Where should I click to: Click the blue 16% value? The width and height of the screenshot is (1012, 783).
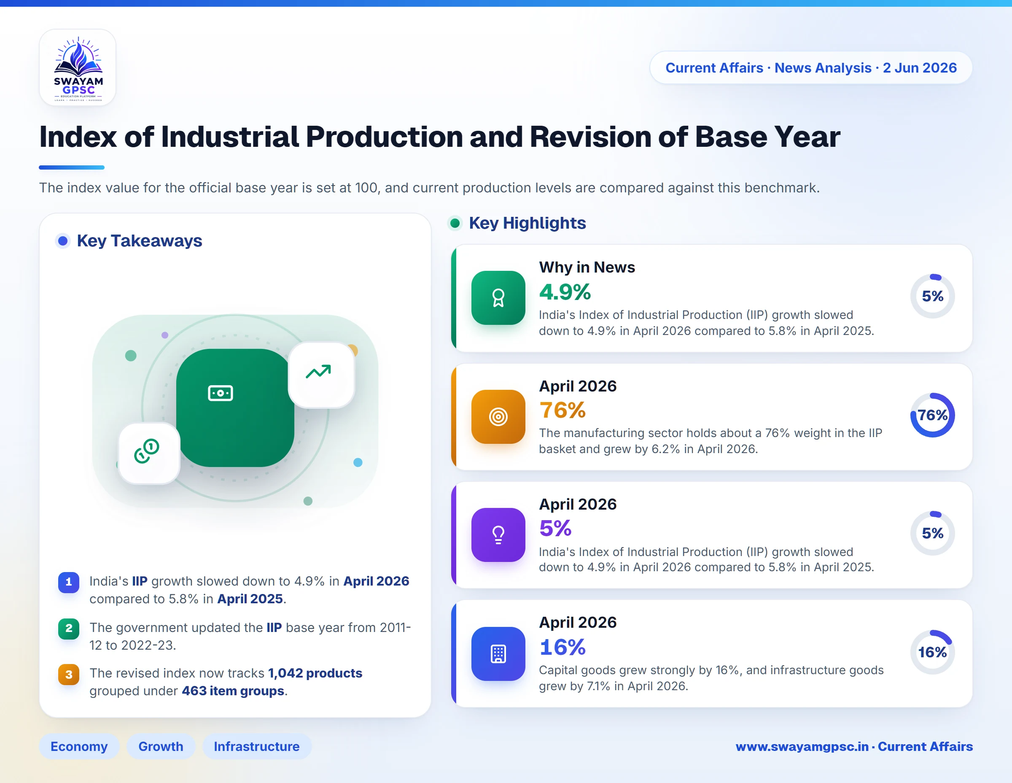563,647
